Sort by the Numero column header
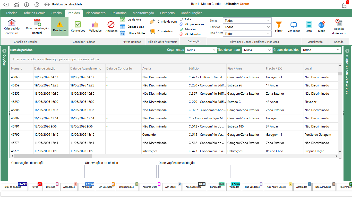352x197 pixels. click(x=22, y=68)
